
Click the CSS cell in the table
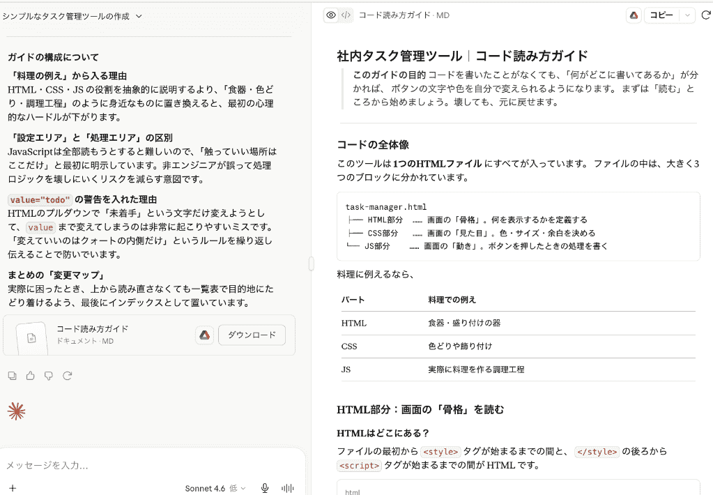coord(349,346)
